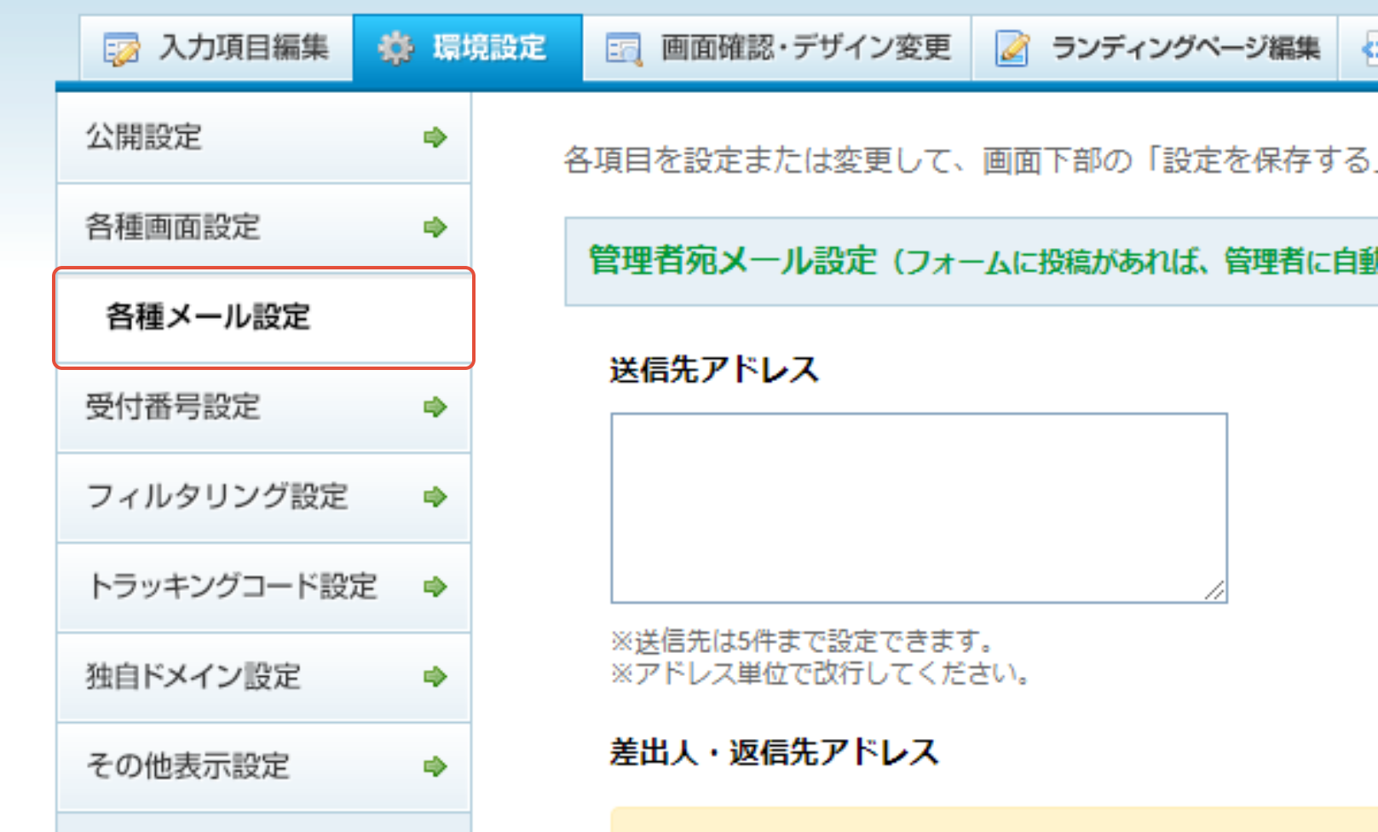Click the screen preview icon on 画面確認
The width and height of the screenshot is (1378, 832).
click(x=623, y=49)
